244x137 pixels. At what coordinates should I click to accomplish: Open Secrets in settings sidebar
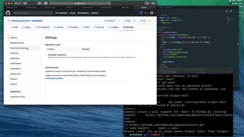[24, 79]
